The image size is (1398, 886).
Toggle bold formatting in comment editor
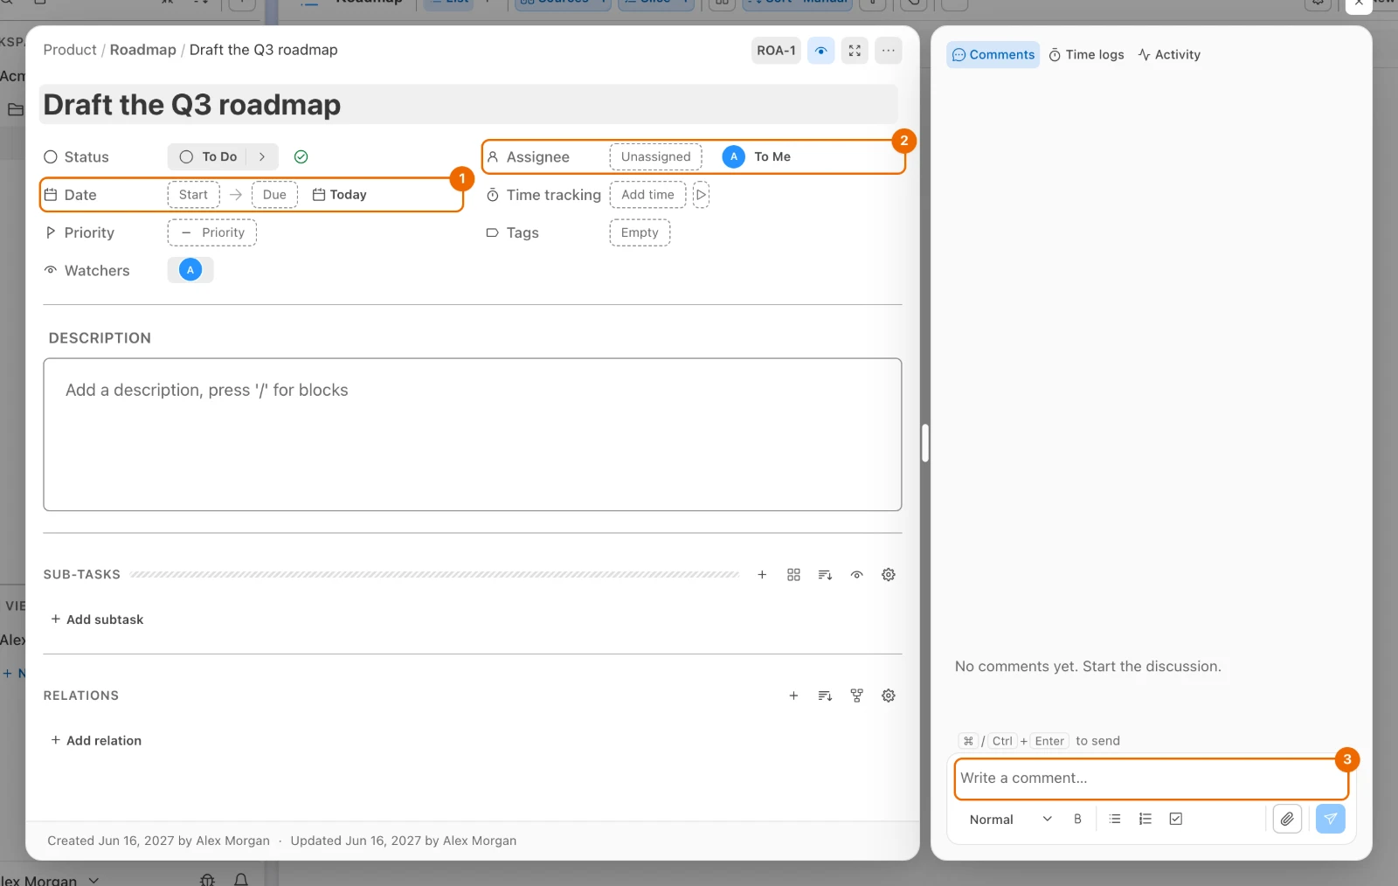coord(1077,819)
